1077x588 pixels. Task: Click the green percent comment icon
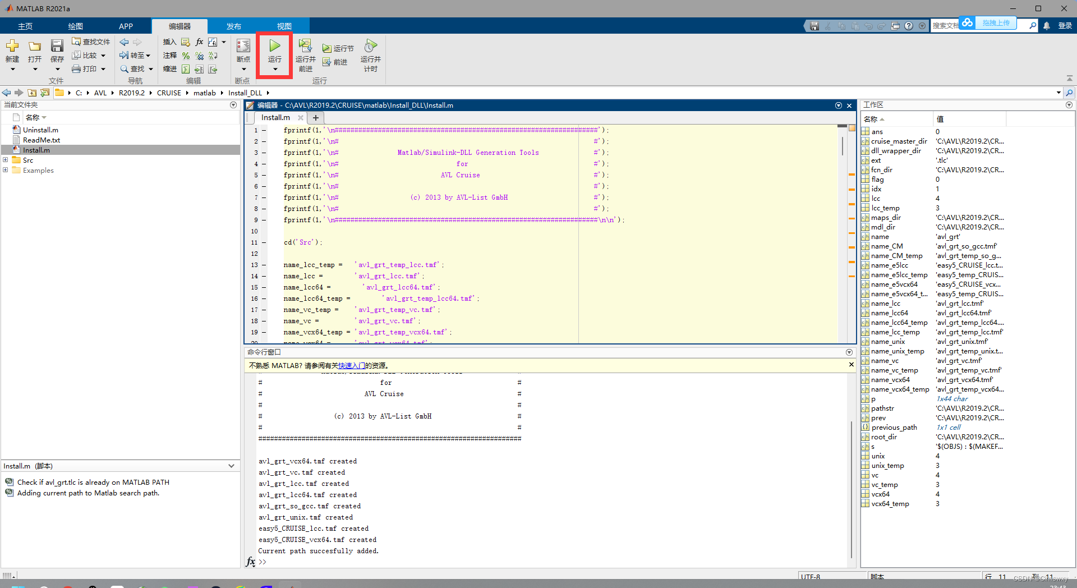coord(186,56)
